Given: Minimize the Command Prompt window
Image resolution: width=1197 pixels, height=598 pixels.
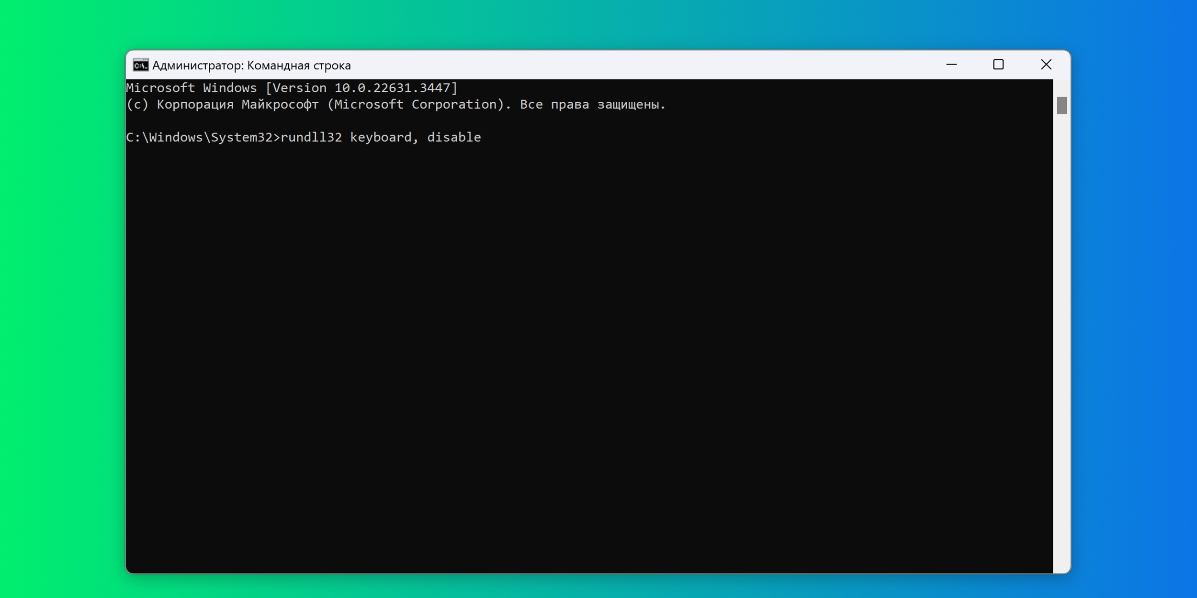Looking at the screenshot, I should point(951,65).
